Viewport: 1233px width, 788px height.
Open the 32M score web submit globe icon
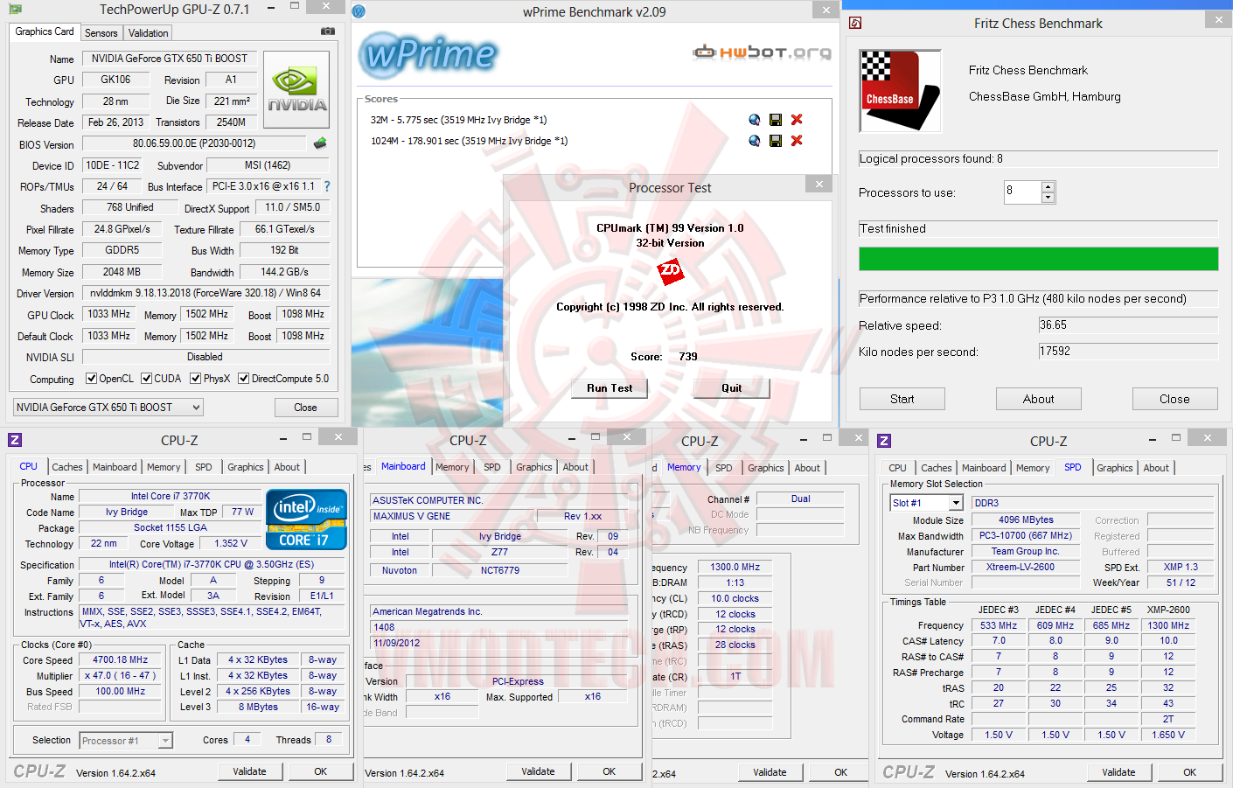755,120
